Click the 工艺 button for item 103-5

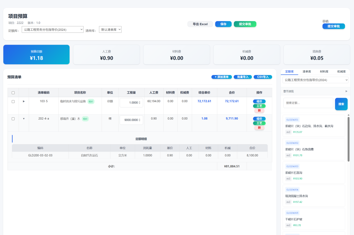click(x=259, y=106)
